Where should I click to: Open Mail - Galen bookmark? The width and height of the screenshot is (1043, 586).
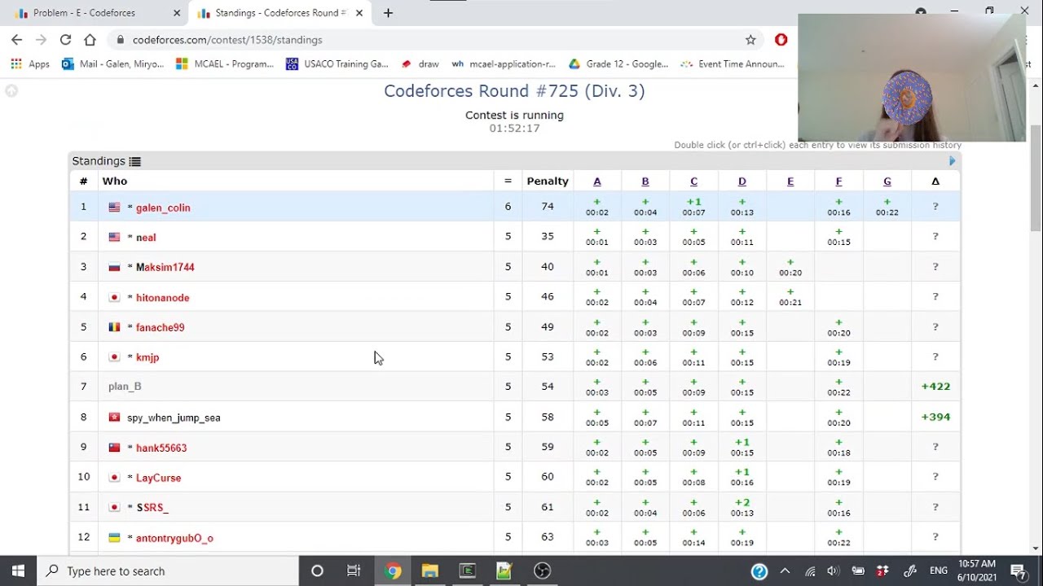click(x=112, y=63)
